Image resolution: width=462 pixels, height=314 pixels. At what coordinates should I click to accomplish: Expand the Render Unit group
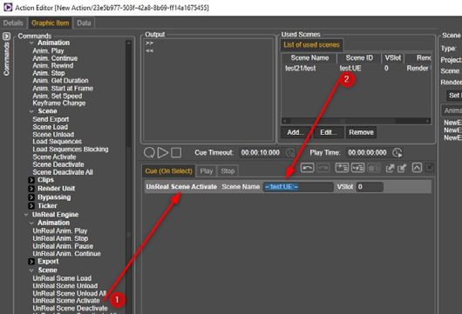coord(31,189)
